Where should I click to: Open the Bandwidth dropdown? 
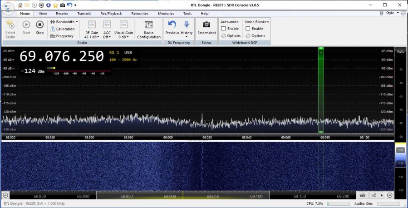(64, 21)
